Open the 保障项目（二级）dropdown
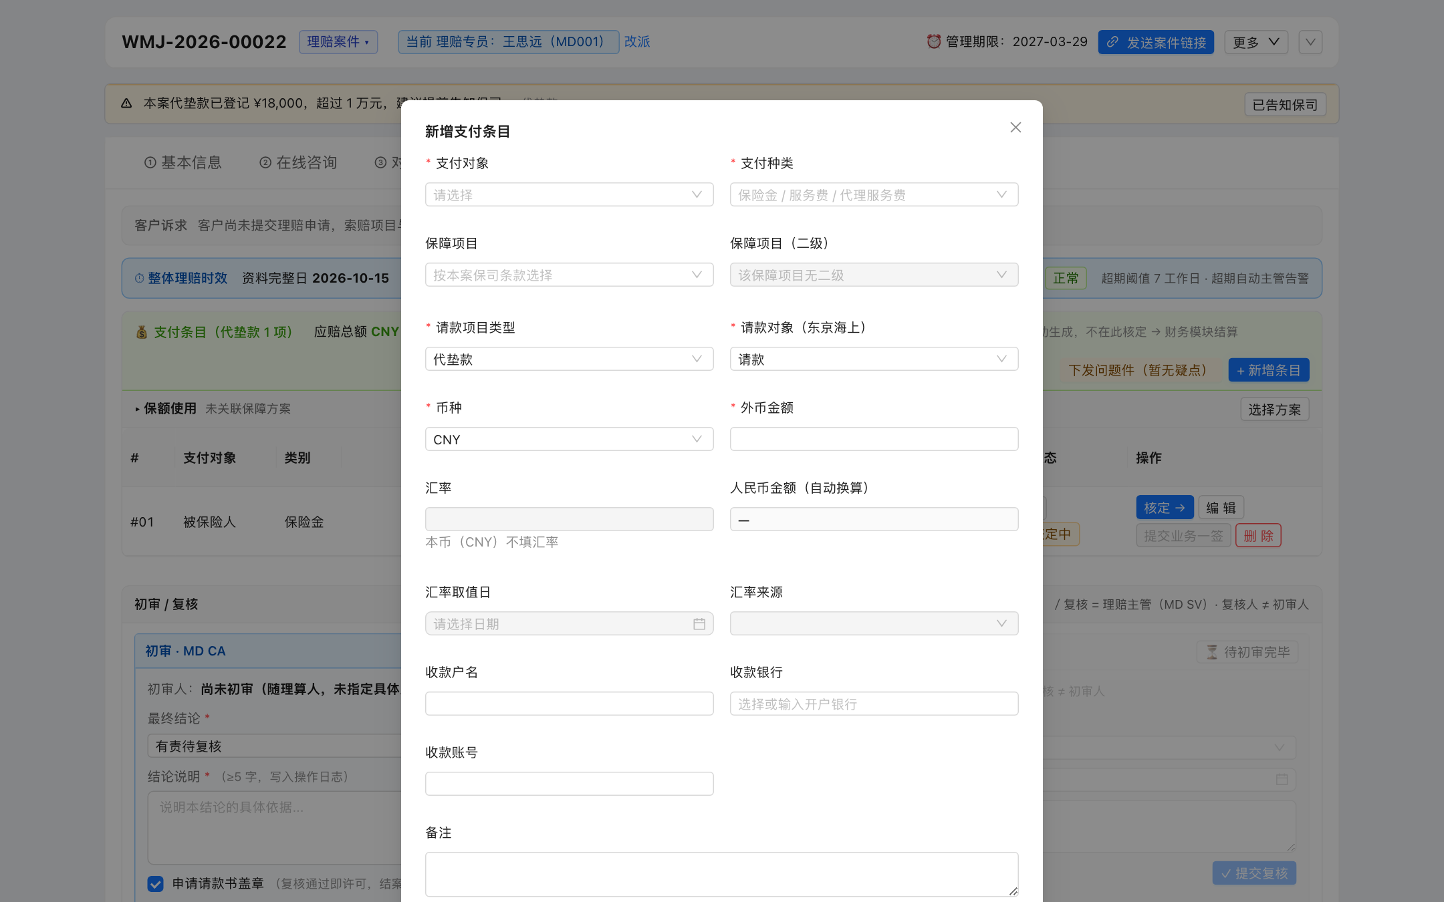The width and height of the screenshot is (1444, 902). click(x=874, y=275)
